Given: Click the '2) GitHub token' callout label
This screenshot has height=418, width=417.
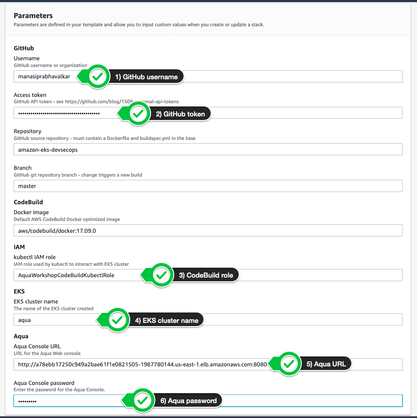Looking at the screenshot, I should point(180,114).
